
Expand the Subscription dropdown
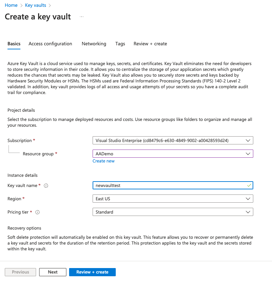(173, 140)
